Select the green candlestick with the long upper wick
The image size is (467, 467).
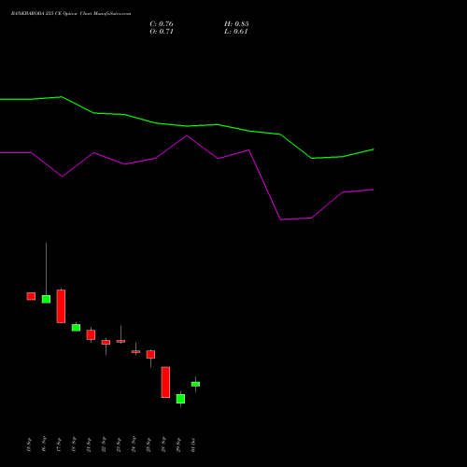click(x=46, y=299)
